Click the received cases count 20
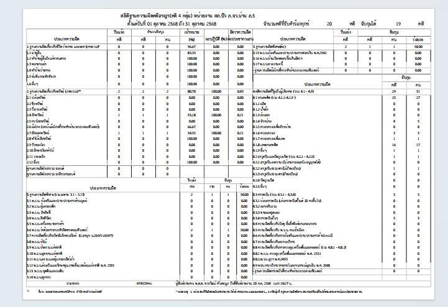Viewport: 448px width, 307px height. pyautogui.click(x=329, y=24)
